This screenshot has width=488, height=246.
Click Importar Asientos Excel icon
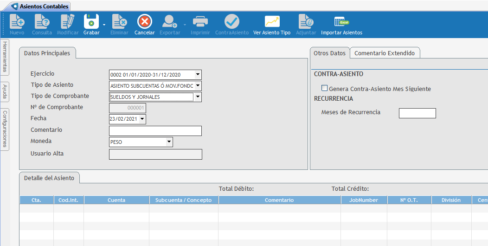[341, 22]
